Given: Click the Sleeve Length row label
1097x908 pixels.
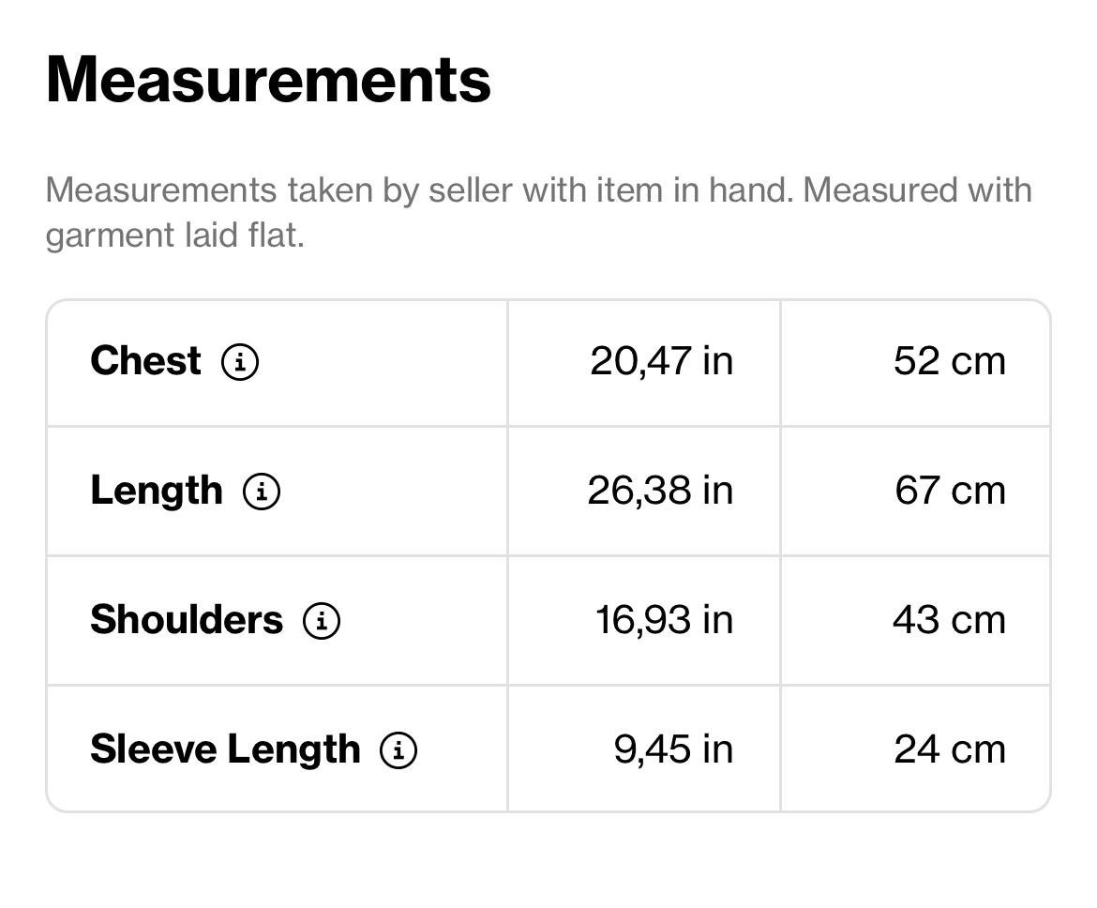Looking at the screenshot, I should 225,749.
